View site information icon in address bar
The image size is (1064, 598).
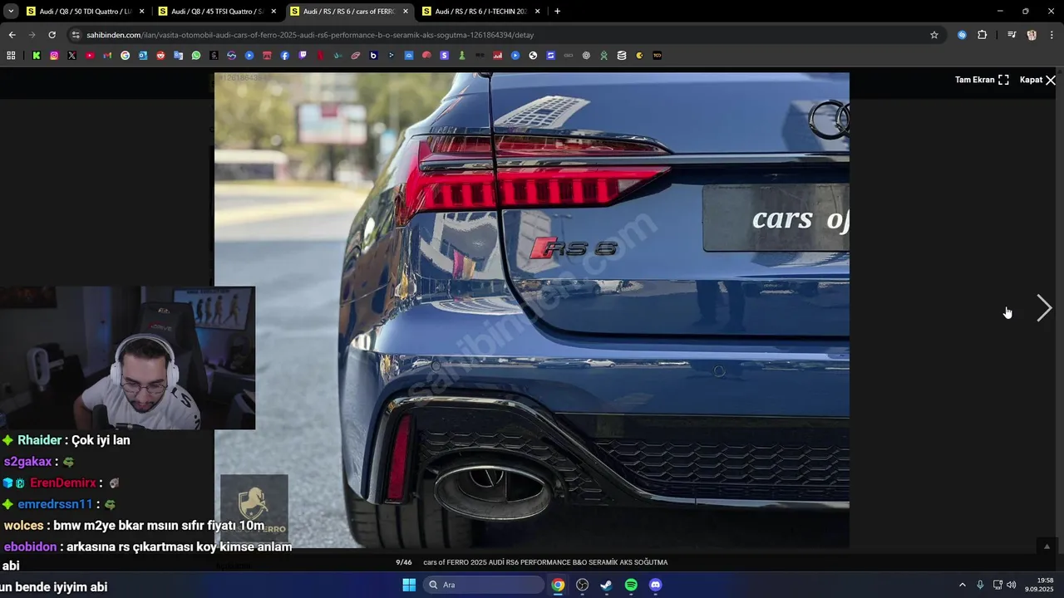76,35
